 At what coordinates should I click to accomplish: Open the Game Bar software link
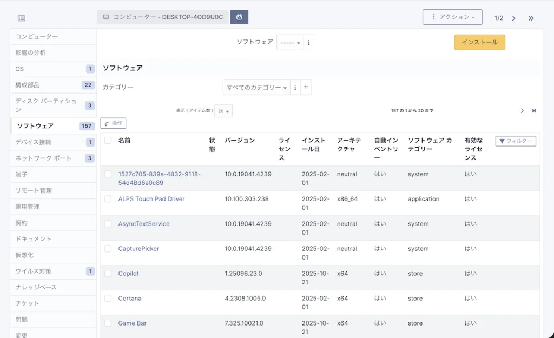[132, 323]
